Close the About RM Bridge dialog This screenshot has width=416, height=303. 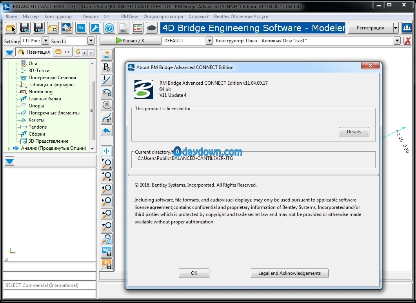(371, 65)
